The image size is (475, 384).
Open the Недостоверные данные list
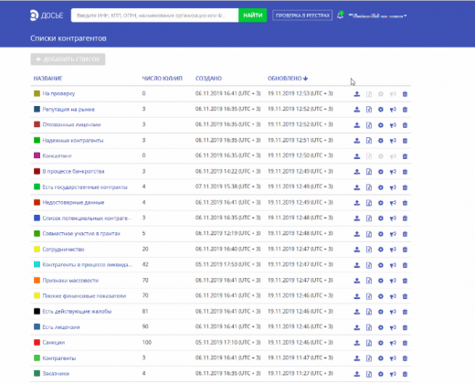click(73, 202)
